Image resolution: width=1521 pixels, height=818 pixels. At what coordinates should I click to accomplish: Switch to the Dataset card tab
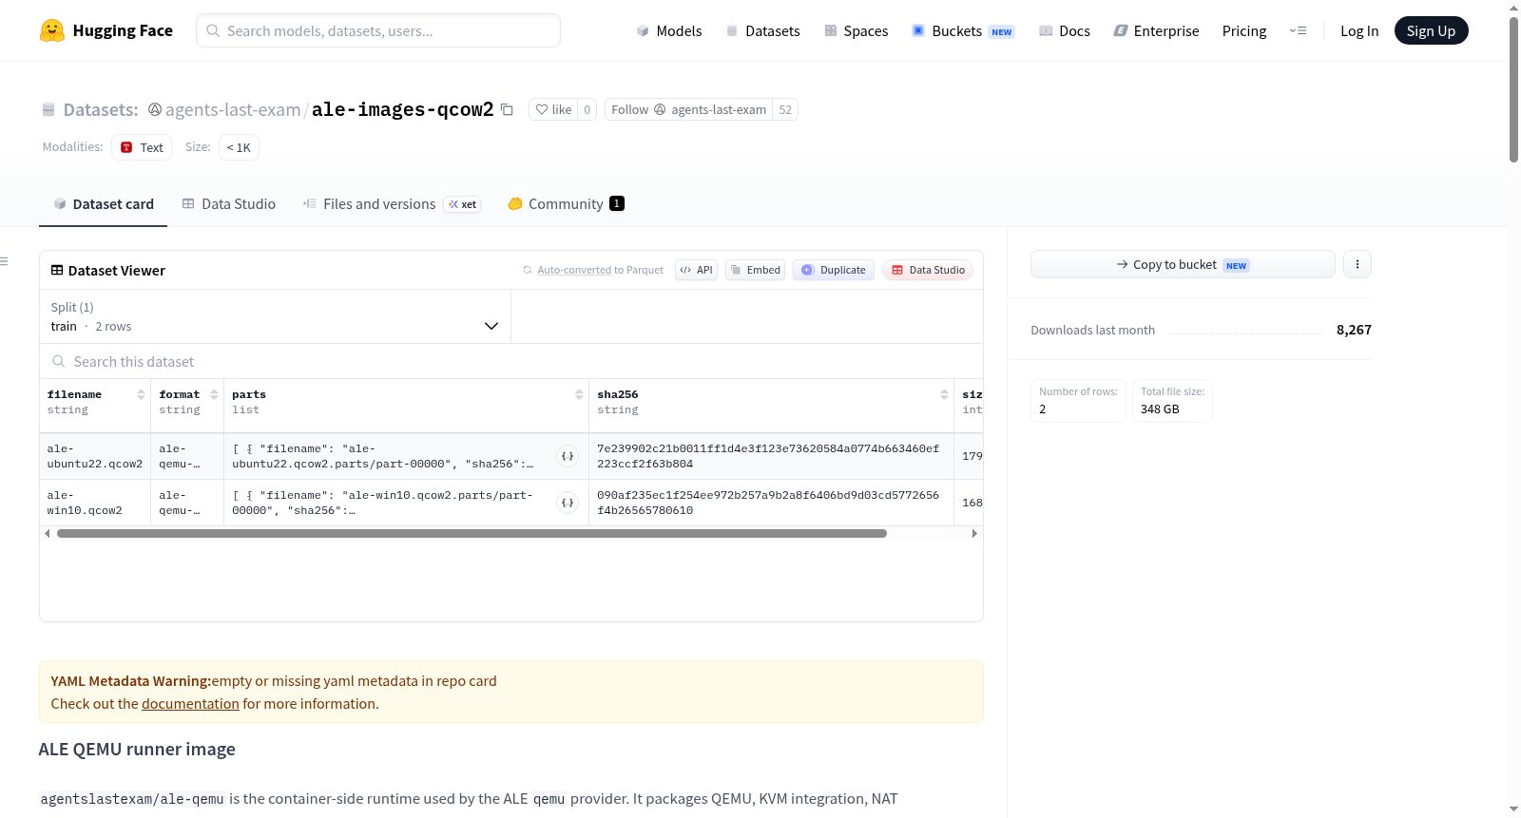(x=103, y=204)
